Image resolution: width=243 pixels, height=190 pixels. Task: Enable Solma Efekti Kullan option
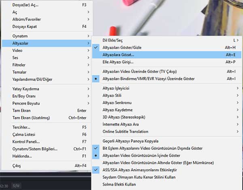(167, 184)
